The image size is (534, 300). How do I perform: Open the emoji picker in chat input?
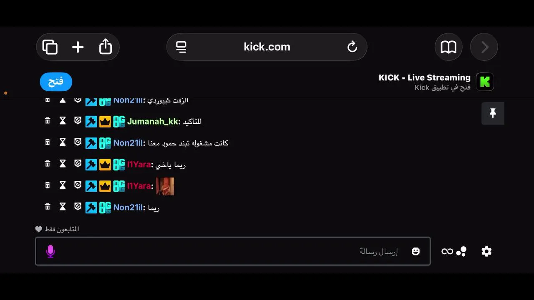416,251
